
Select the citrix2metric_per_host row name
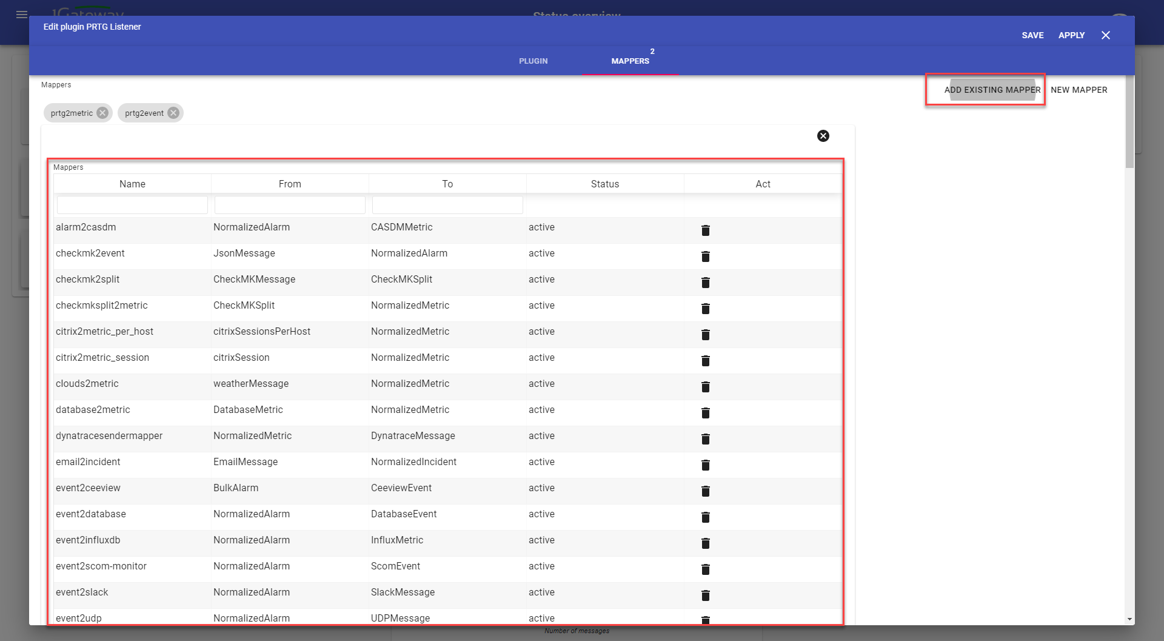pyautogui.click(x=104, y=331)
